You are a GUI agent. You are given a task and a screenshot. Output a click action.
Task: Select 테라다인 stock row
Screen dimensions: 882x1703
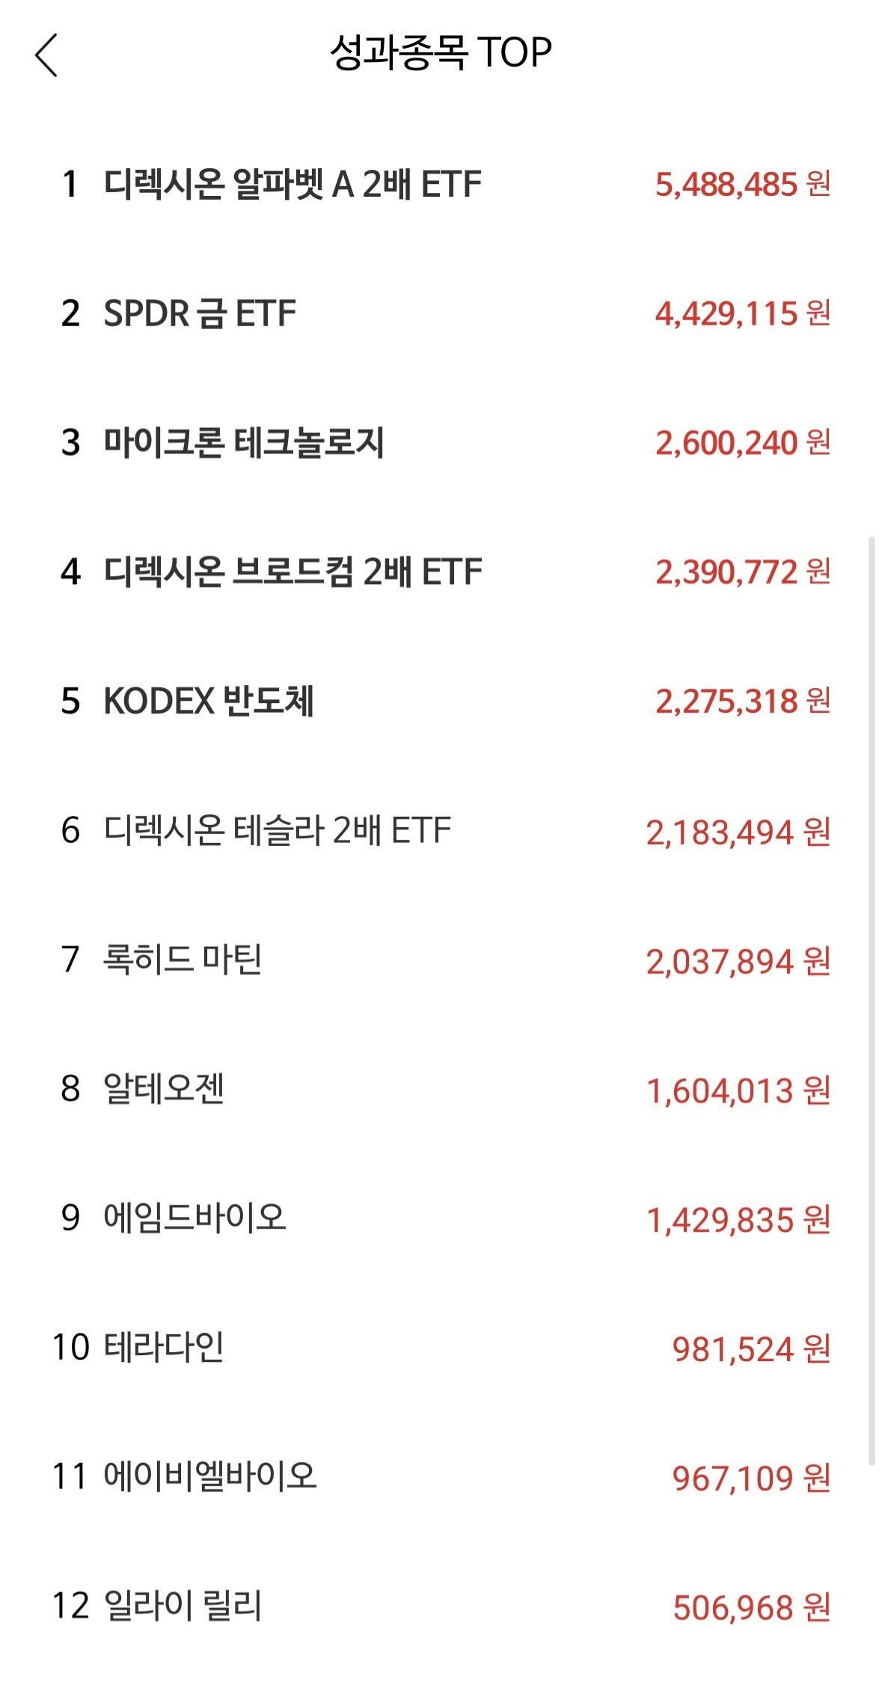pyautogui.click(x=441, y=1348)
